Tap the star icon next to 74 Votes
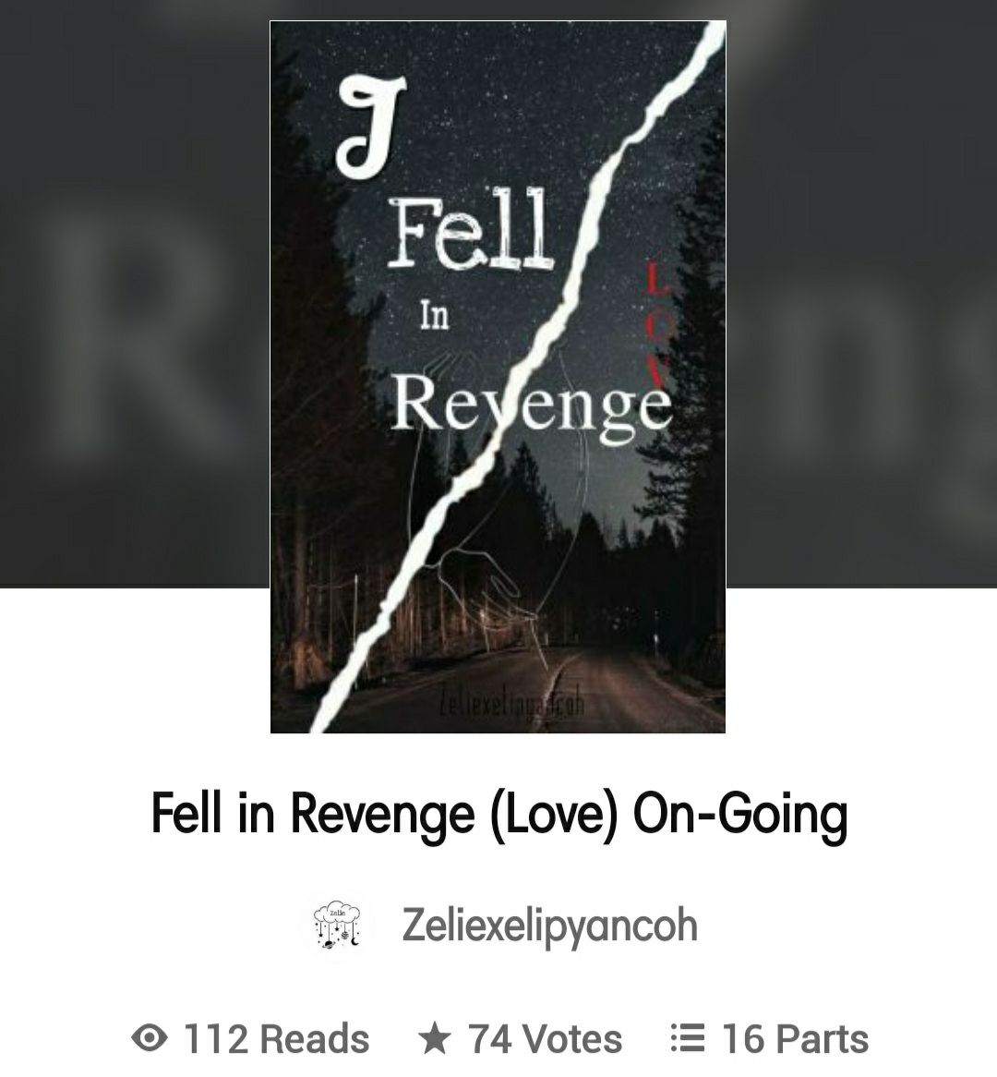This screenshot has width=997, height=1077. [x=435, y=1037]
